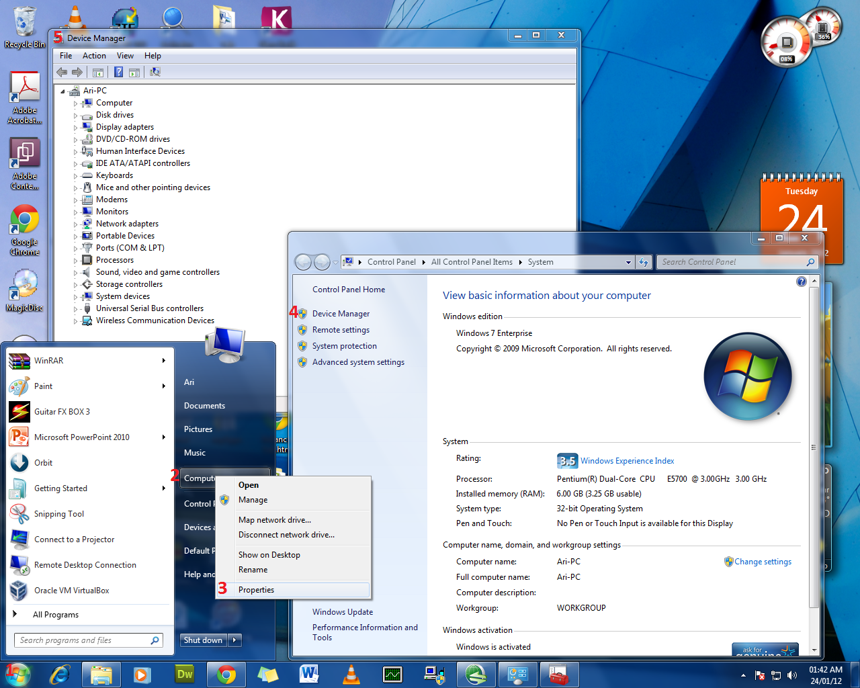
Task: Click taskbar clock showing 01:42 AM
Action: click(x=825, y=675)
